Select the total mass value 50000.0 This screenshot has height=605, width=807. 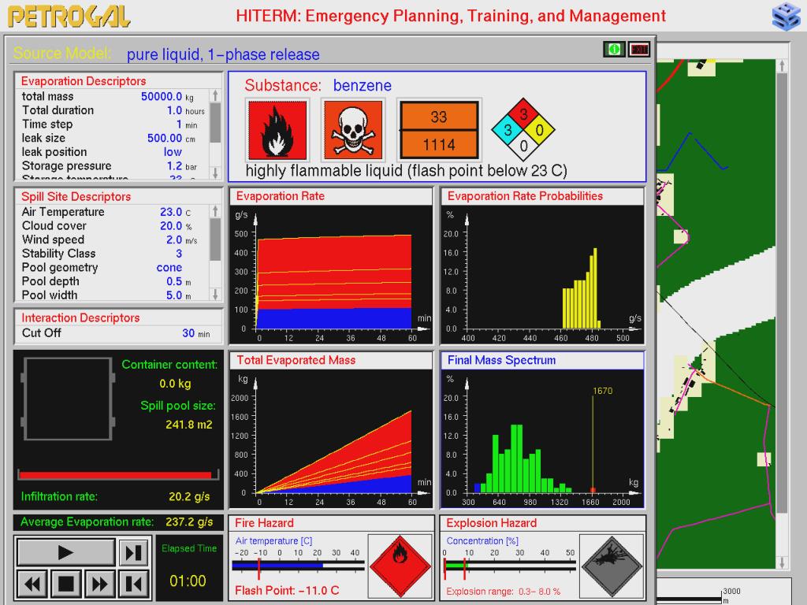tap(162, 97)
